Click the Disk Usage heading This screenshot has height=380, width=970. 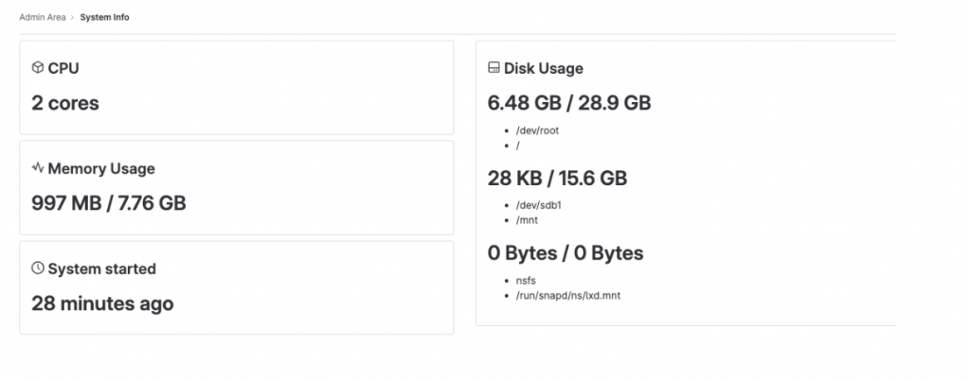[543, 68]
